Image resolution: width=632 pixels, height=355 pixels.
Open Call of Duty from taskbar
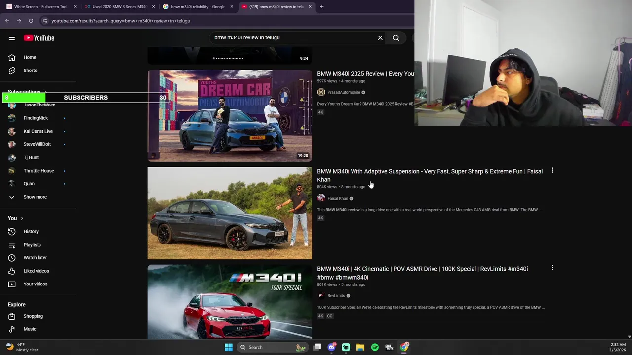389,347
